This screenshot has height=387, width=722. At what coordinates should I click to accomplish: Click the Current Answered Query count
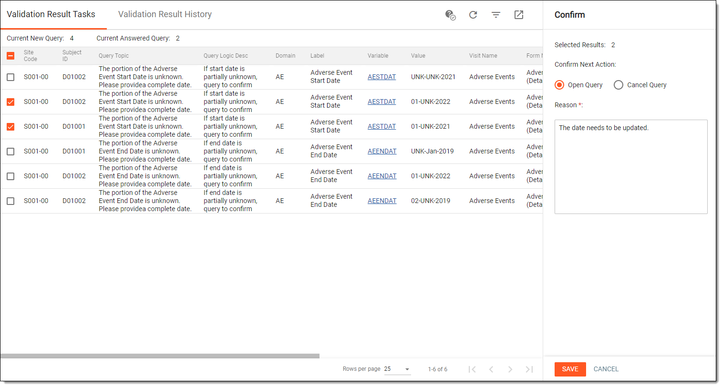[x=178, y=38]
